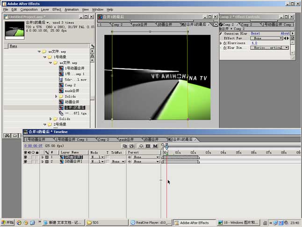This screenshot has width=302, height=227.
Task: Switch to mask合并 tab in Composition viewer
Action: point(140,24)
